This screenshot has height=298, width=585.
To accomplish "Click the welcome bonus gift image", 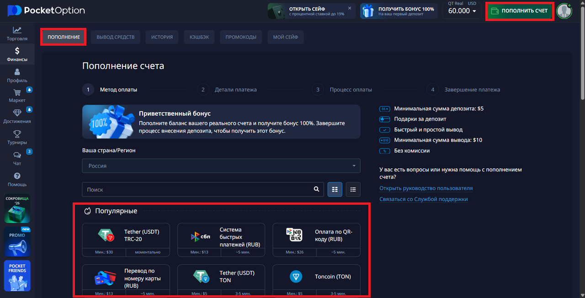I will pyautogui.click(x=108, y=121).
